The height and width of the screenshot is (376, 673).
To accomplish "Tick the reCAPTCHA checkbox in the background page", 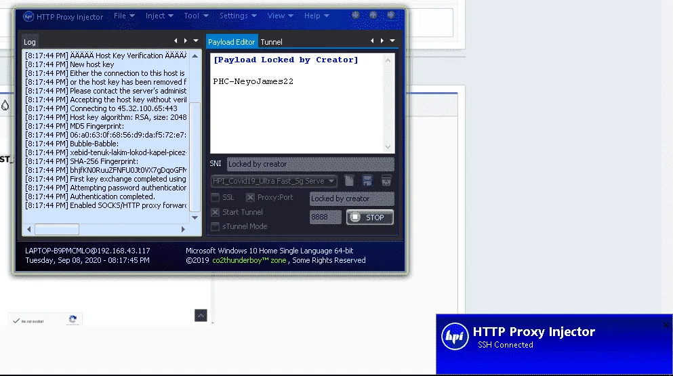I will [16, 320].
